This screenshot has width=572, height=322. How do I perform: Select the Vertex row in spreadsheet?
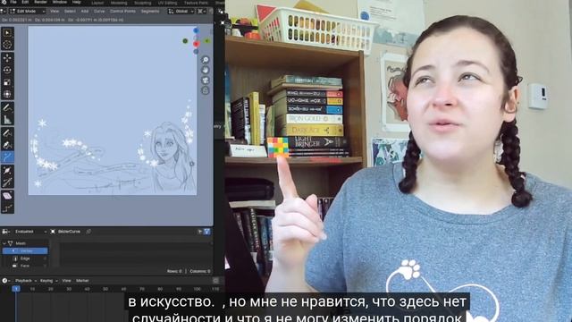click(x=25, y=250)
